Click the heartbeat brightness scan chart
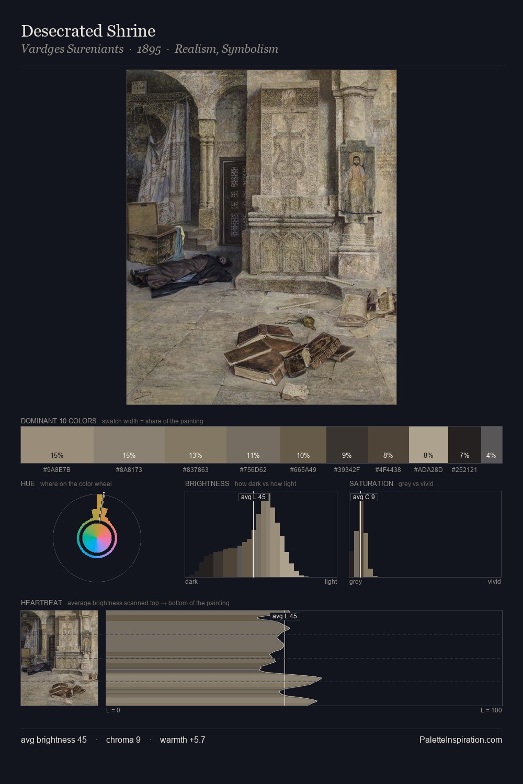Image resolution: width=523 pixels, height=784 pixels. (304, 658)
